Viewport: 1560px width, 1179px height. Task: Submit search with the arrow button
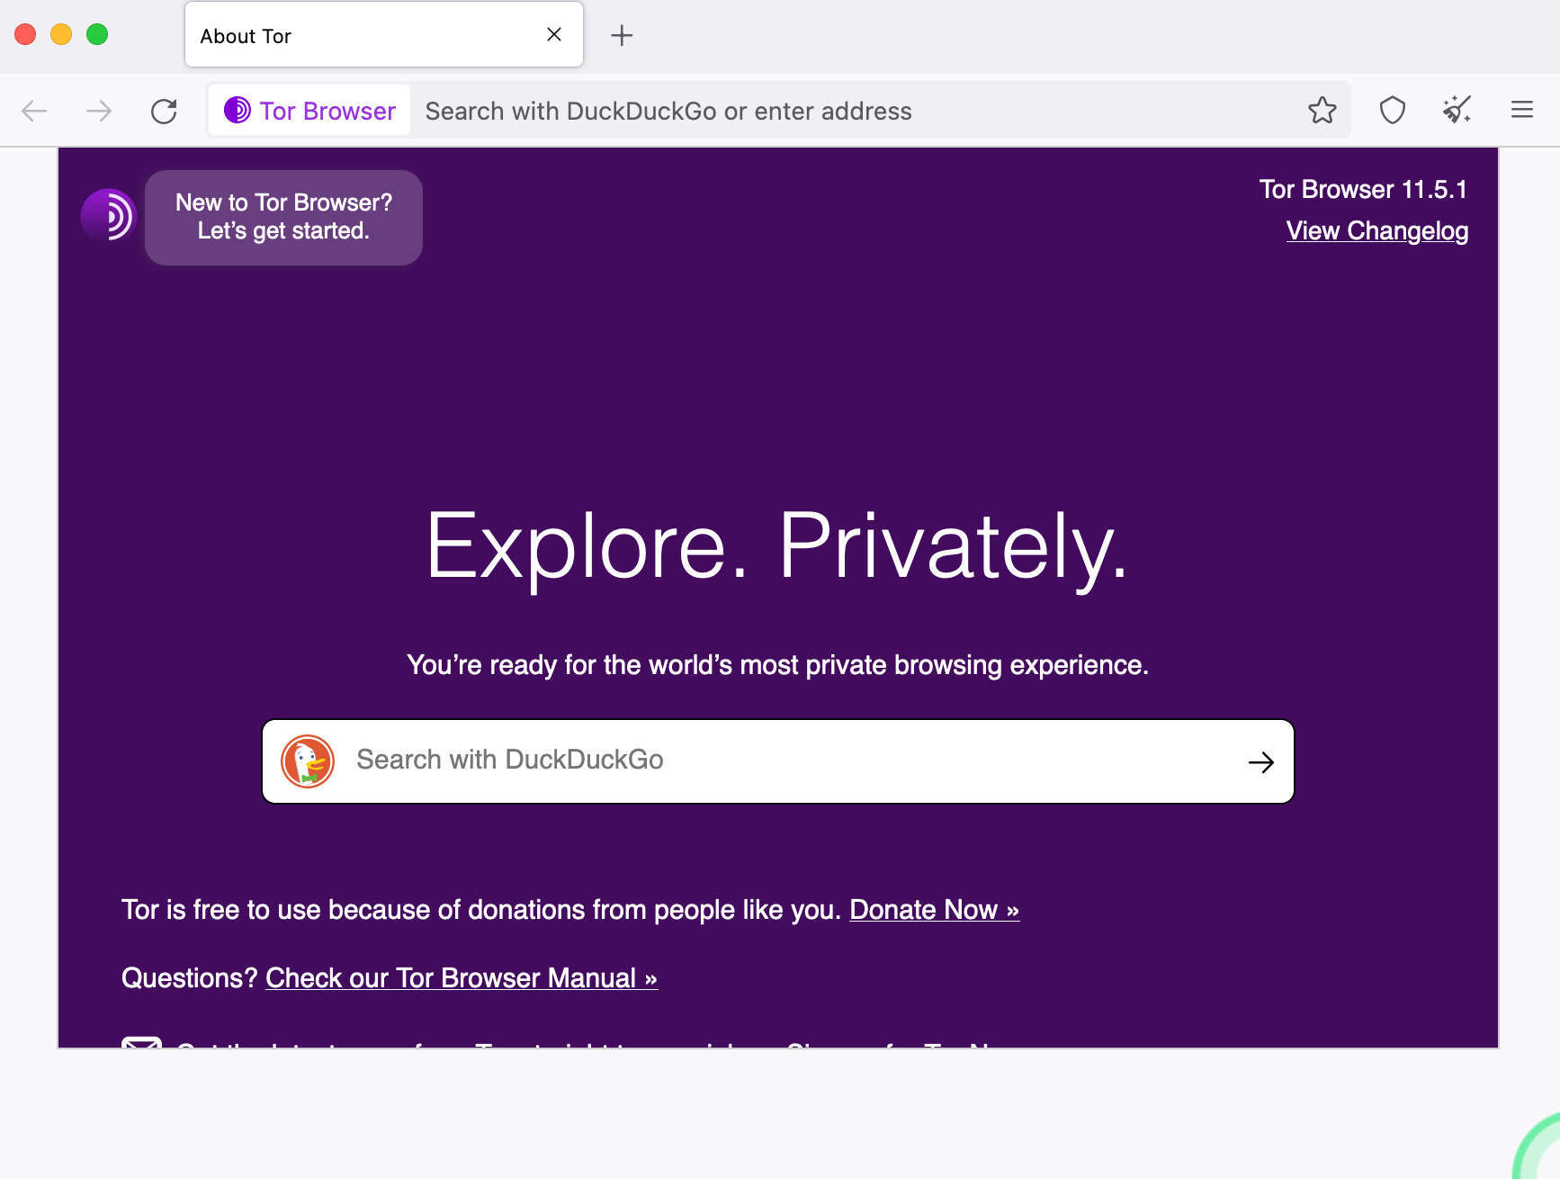coord(1261,762)
